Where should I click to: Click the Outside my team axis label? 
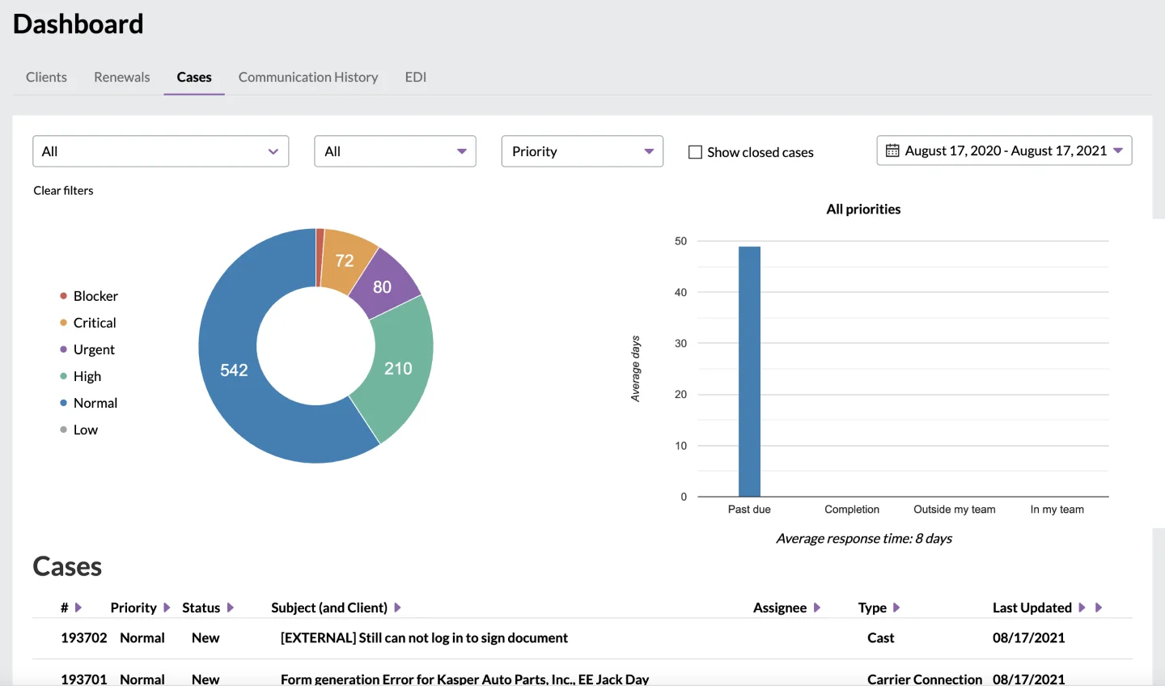[955, 509]
